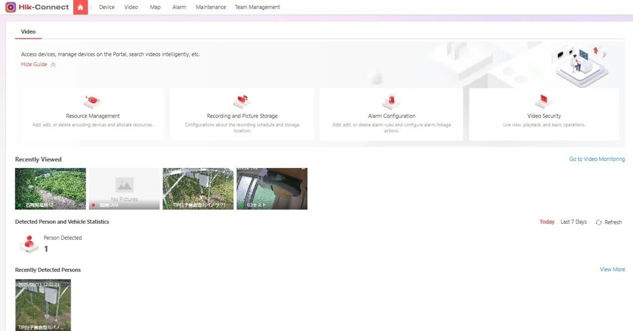Open the 2025/06/13 detected person snapshot
The image size is (633, 331).
click(x=43, y=305)
